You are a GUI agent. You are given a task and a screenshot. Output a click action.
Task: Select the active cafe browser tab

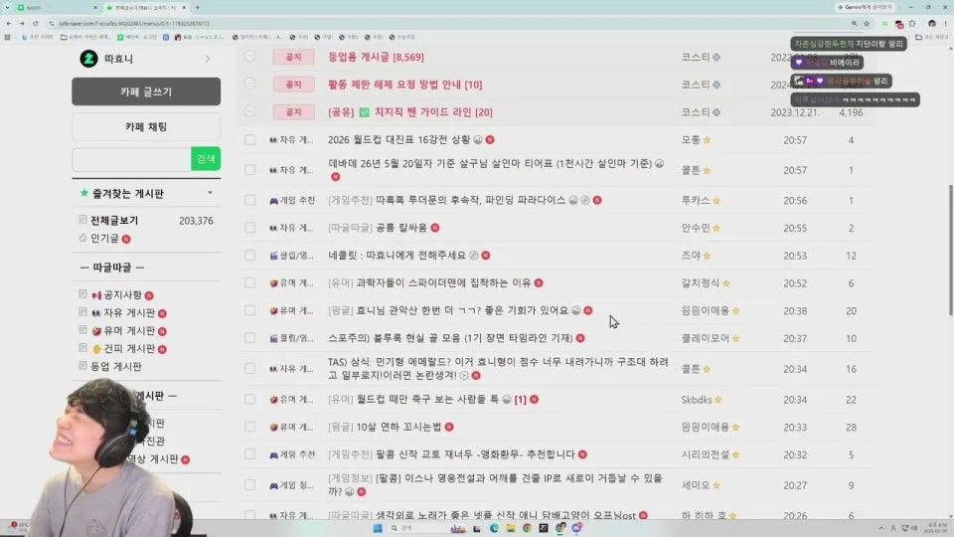click(x=145, y=7)
